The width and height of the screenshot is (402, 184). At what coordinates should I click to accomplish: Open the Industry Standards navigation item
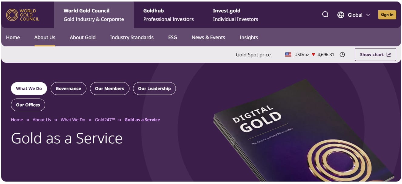pos(132,37)
